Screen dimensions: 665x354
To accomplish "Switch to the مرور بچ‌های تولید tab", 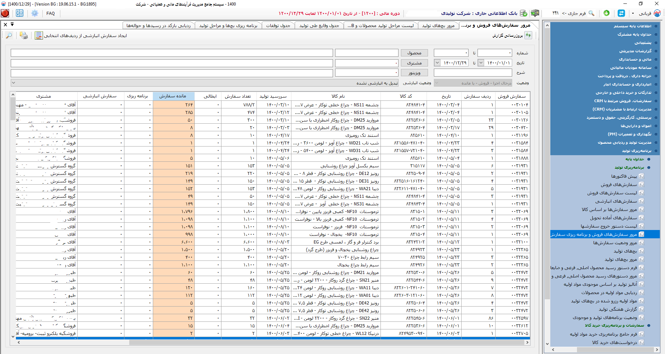I will pyautogui.click(x=438, y=26).
